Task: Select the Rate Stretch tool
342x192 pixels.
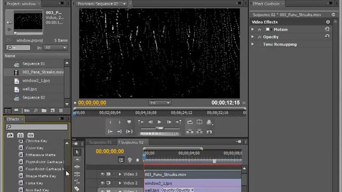Action: click(77, 181)
